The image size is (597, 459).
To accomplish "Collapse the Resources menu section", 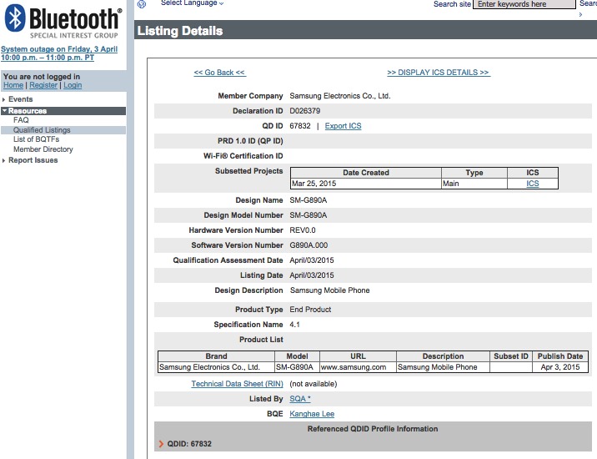I will pos(63,111).
